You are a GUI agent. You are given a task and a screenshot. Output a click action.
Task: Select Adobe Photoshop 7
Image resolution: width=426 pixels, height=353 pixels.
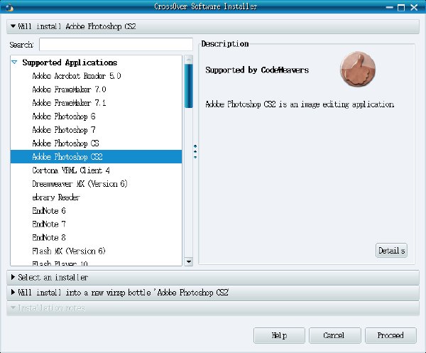click(x=96, y=130)
